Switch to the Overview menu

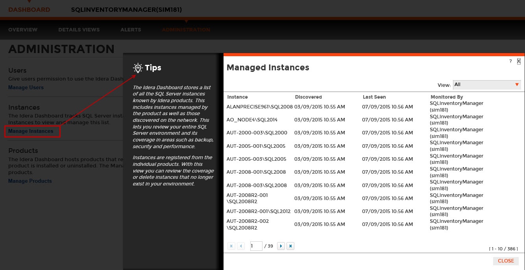click(x=23, y=30)
